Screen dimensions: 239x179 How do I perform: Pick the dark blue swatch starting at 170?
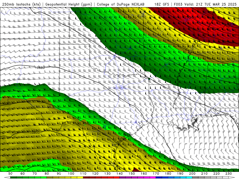(x=159, y=178)
